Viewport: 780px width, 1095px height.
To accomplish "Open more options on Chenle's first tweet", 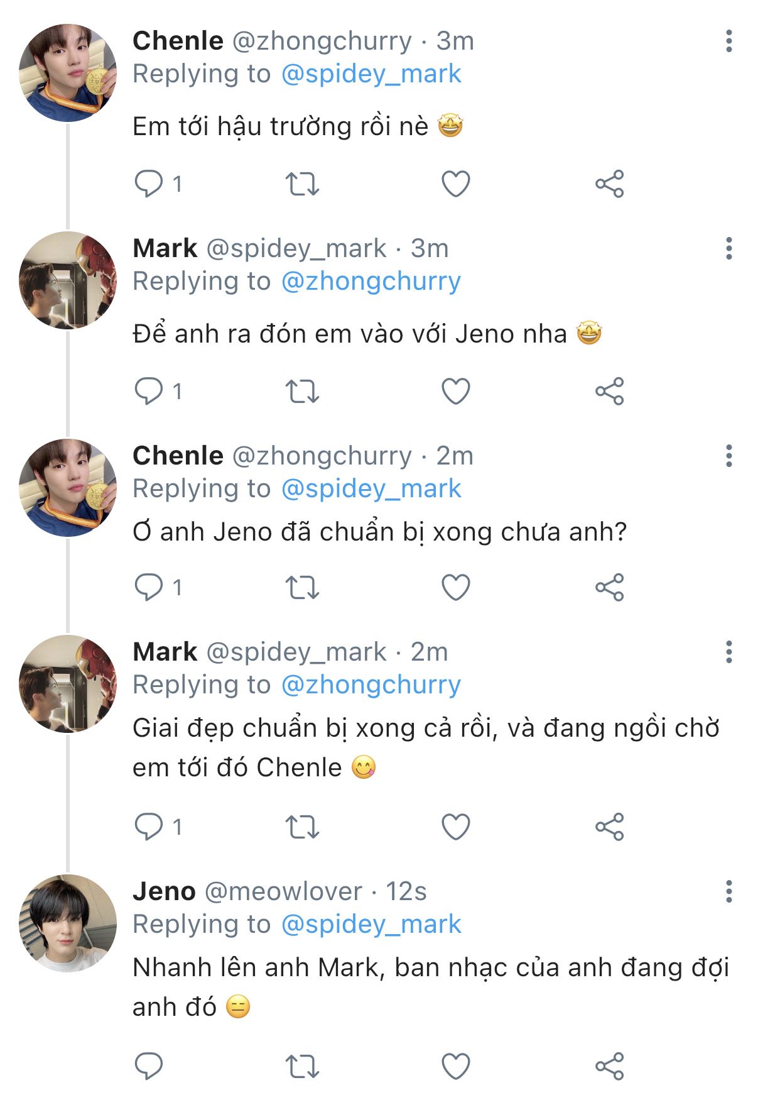I will pyautogui.click(x=729, y=41).
